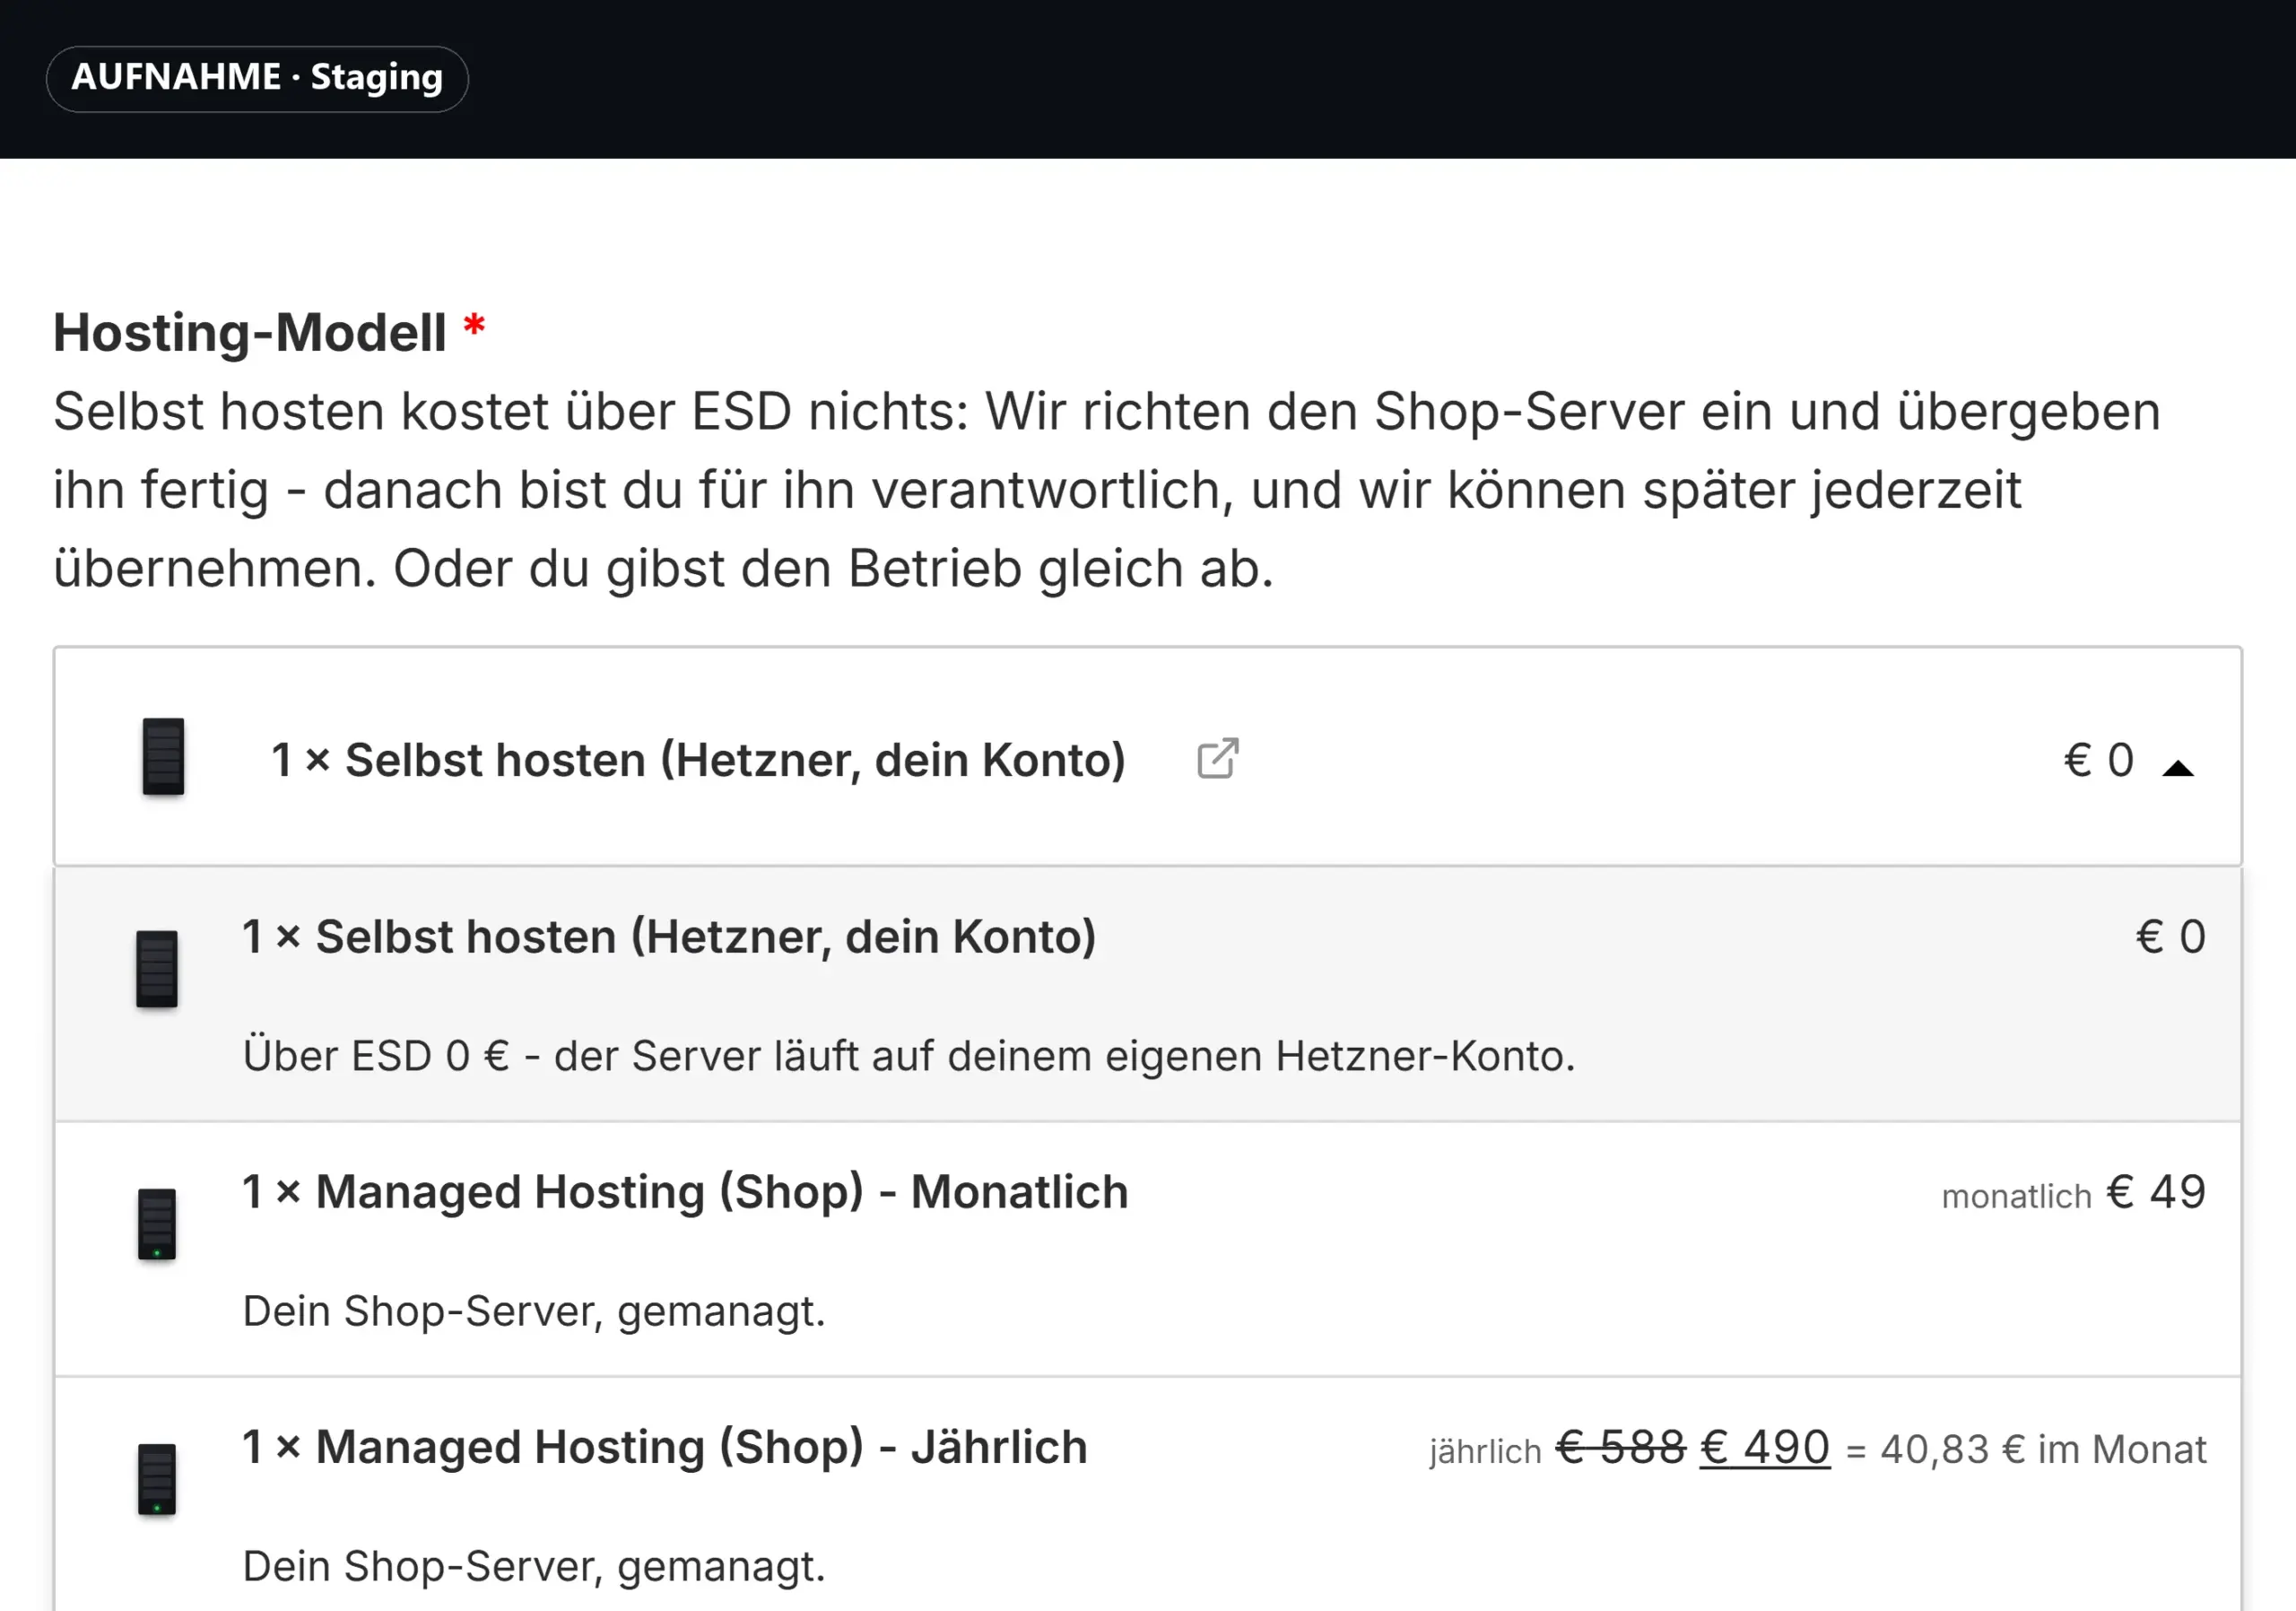Screen dimensions: 2296x1611
Task: Collapse the Hosting-Modell dropdown arrow
Action: tap(2177, 768)
